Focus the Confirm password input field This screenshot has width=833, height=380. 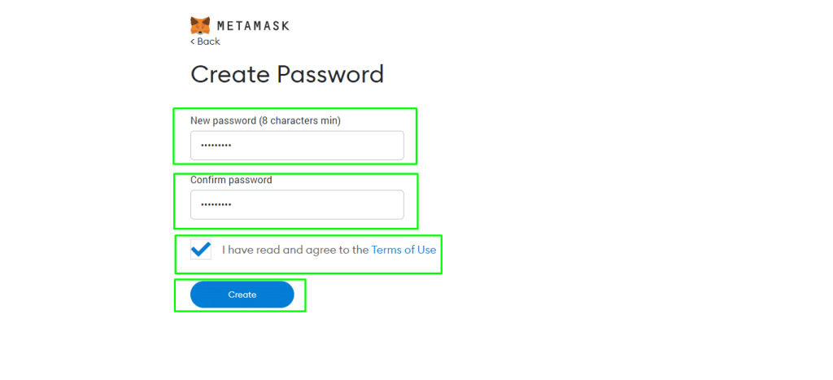297,204
